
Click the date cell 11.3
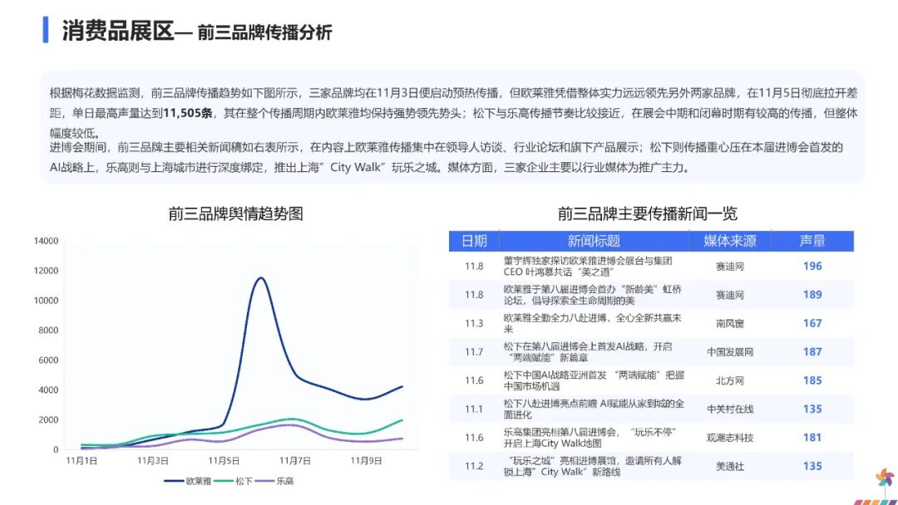tap(474, 324)
